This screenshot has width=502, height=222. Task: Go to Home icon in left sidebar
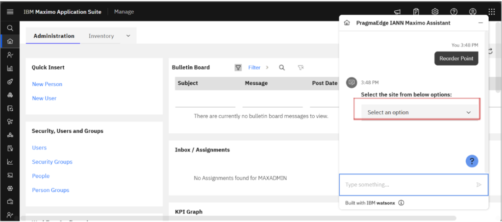coord(10,41)
